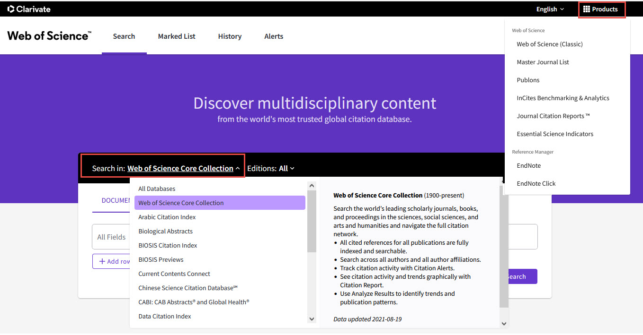The width and height of the screenshot is (643, 335).
Task: Go to the Alerts tab
Action: (274, 36)
